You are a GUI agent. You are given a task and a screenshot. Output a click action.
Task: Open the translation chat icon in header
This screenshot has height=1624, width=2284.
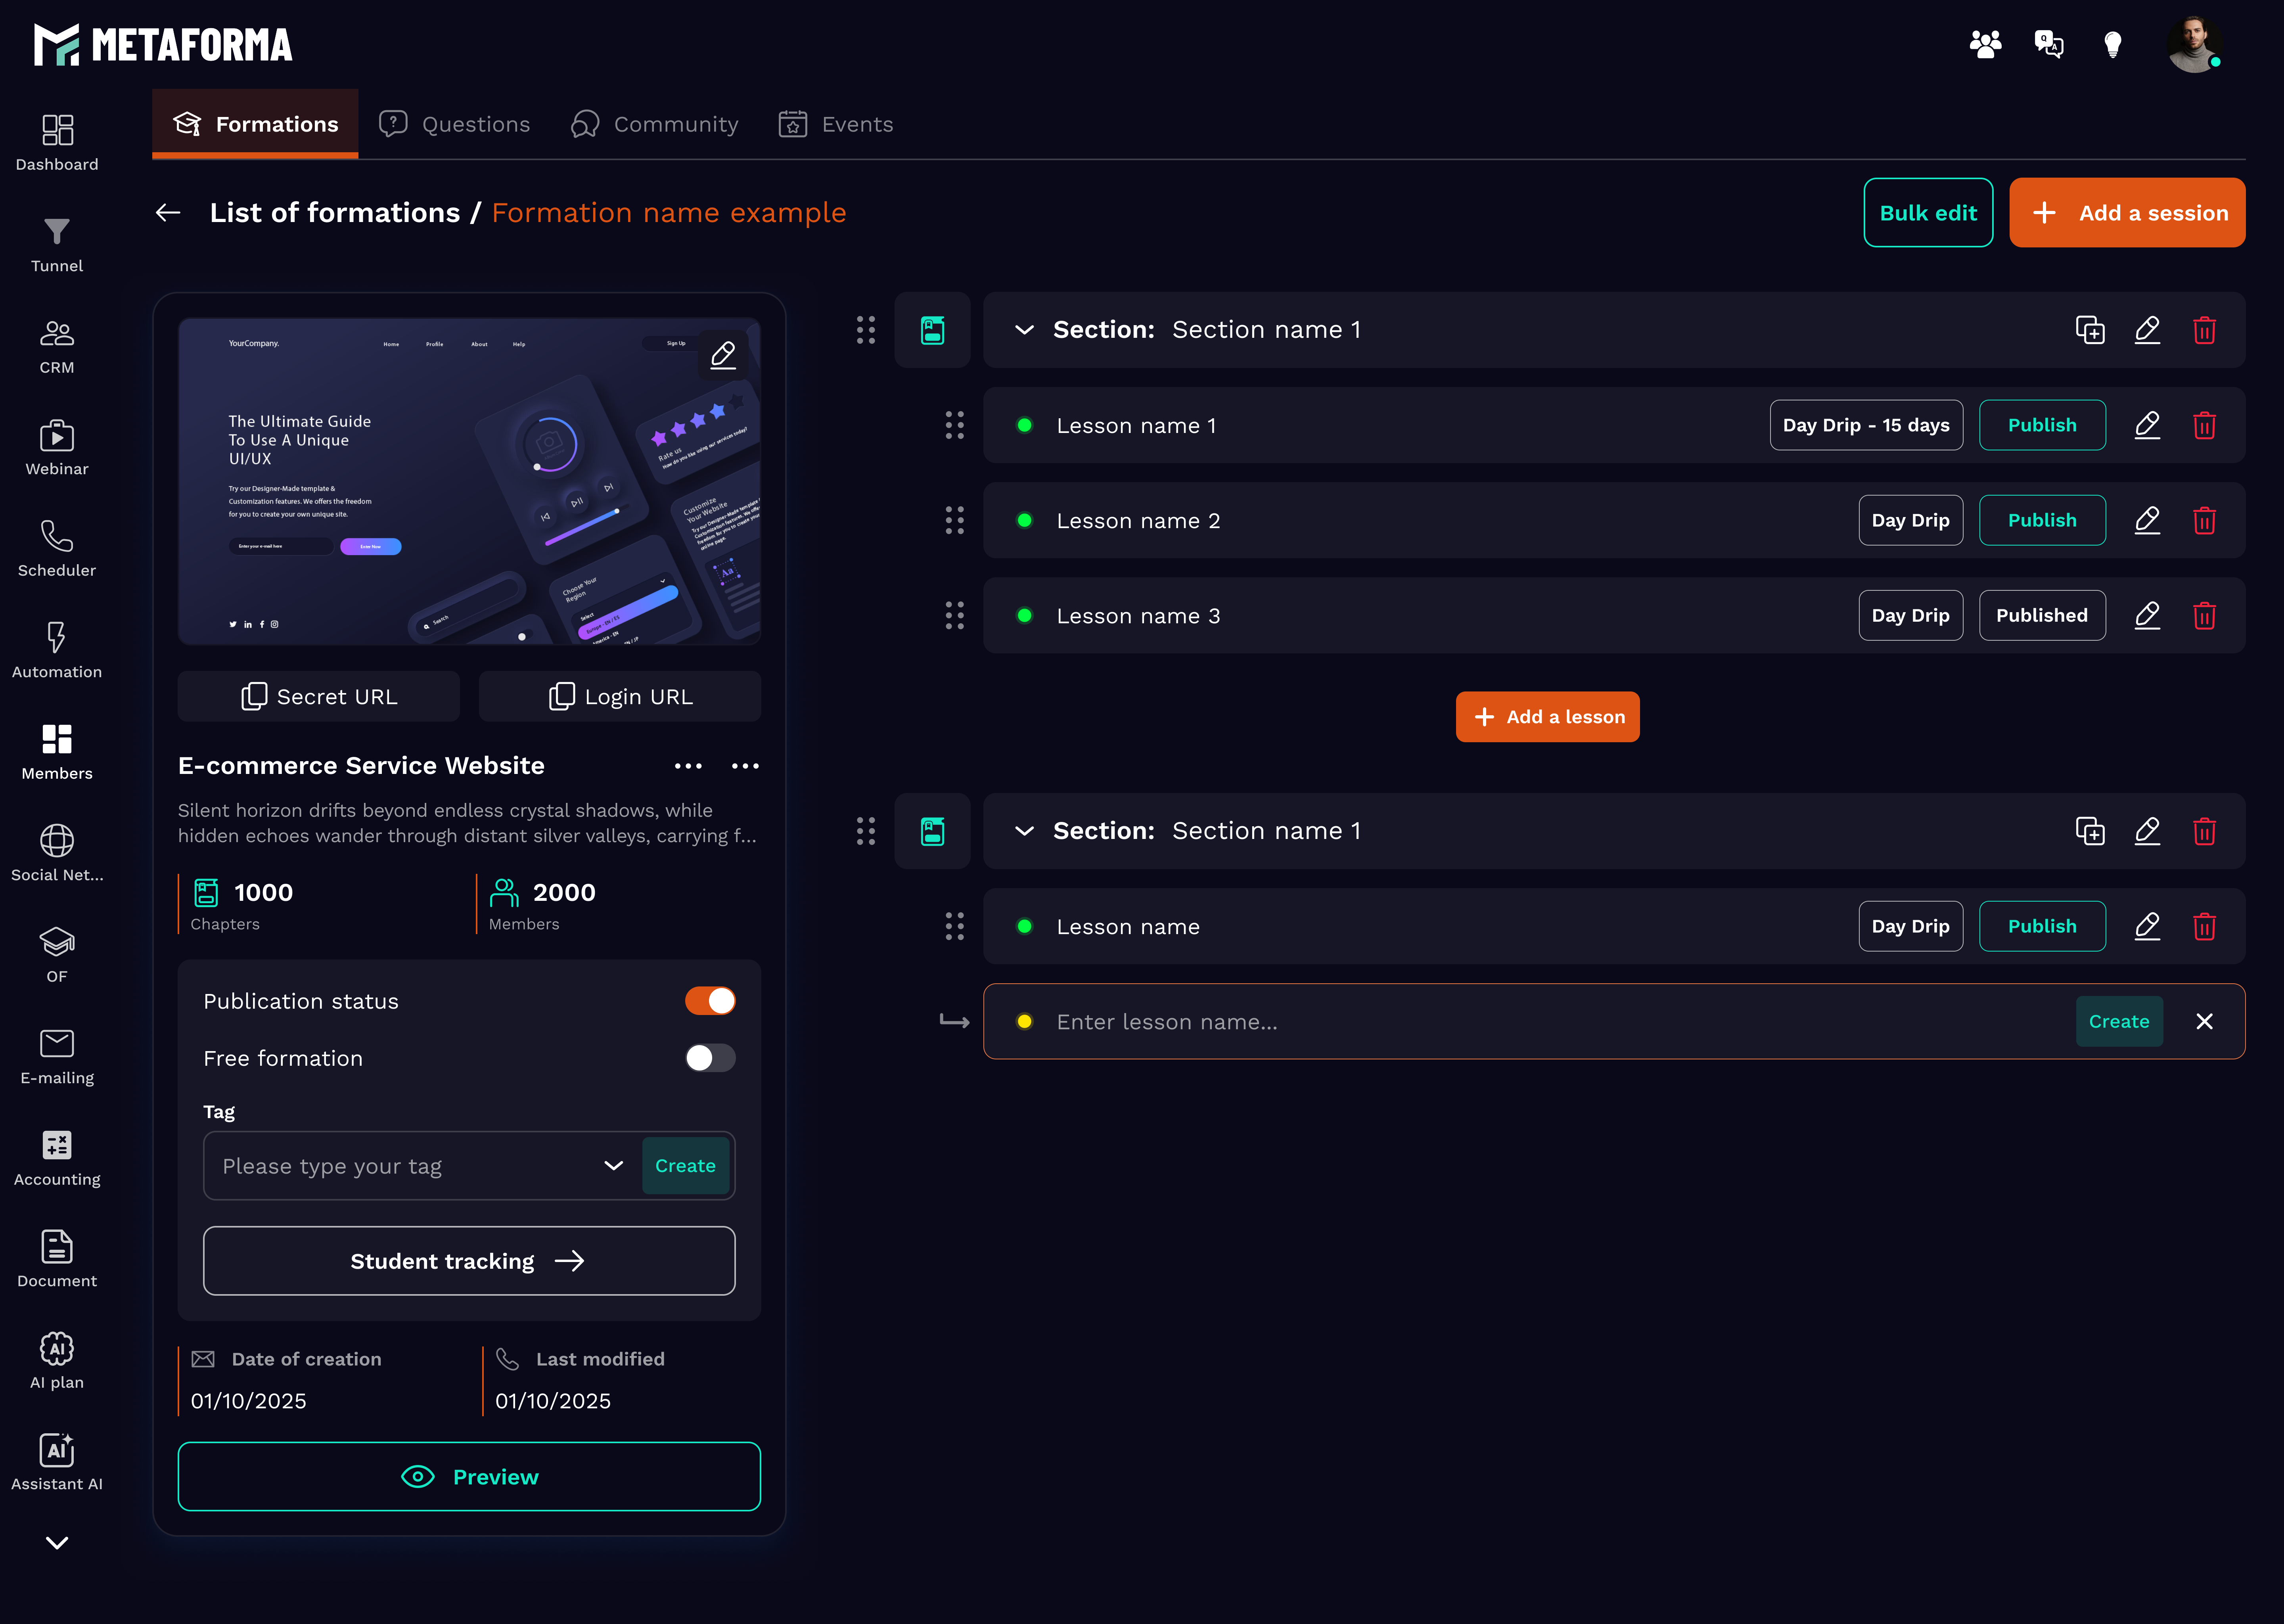tap(2048, 45)
